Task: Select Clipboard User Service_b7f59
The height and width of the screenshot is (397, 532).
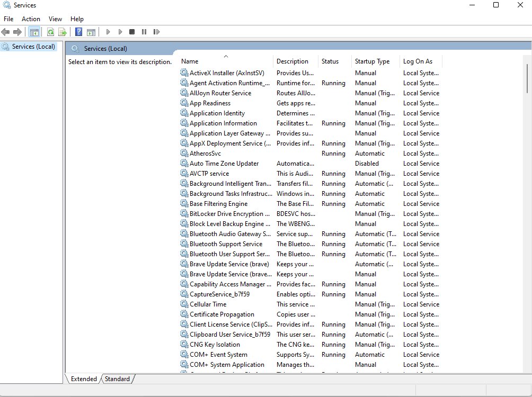Action: 310,335
